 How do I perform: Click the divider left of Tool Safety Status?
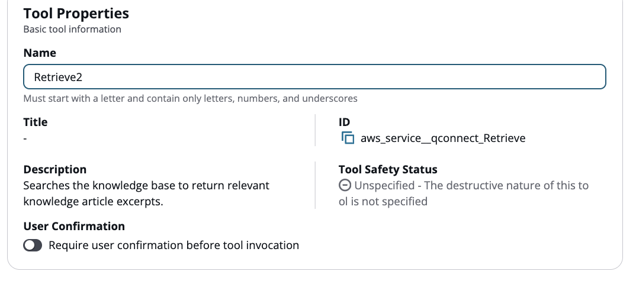316,185
